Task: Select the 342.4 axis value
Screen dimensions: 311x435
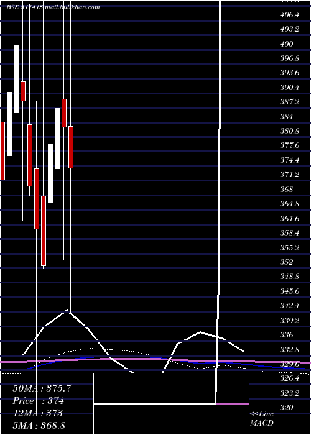Action: pos(290,306)
